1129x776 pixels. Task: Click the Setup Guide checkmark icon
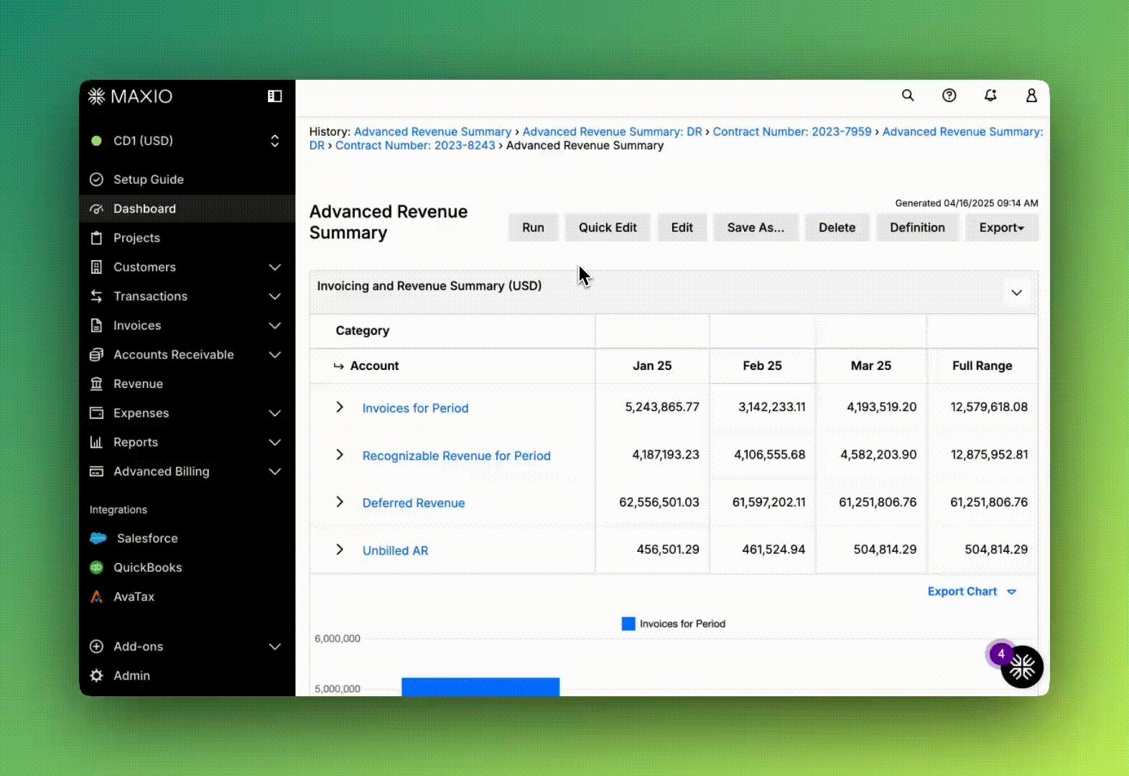[96, 180]
